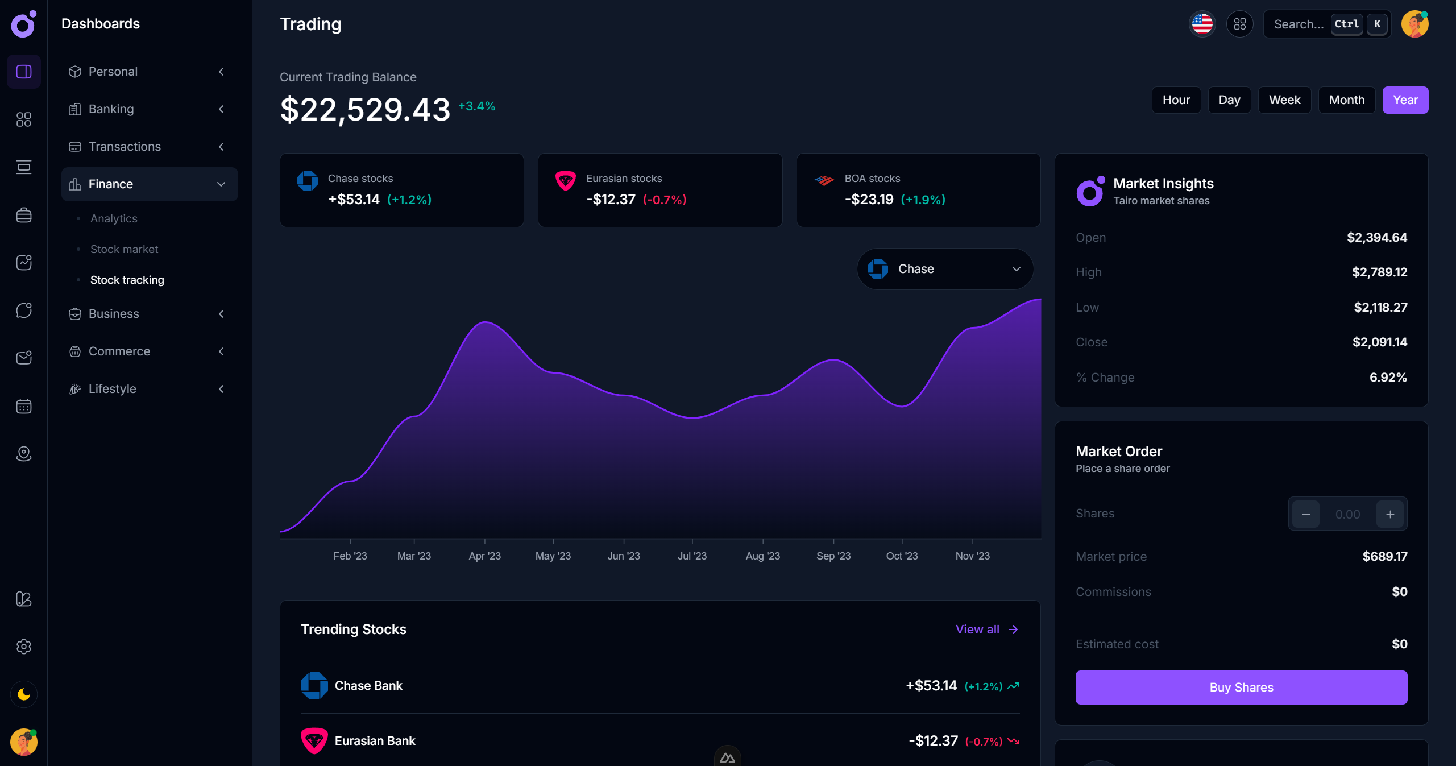The height and width of the screenshot is (766, 1456).
Task: Select the briefcase icon in the left sidebar
Action: (23, 215)
